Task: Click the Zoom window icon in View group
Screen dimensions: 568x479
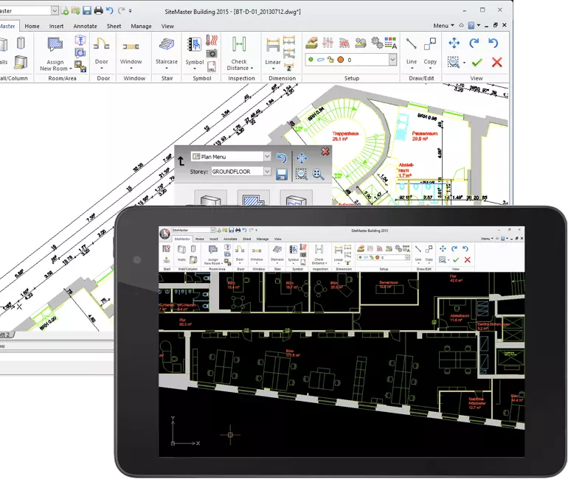Action: tap(453, 62)
